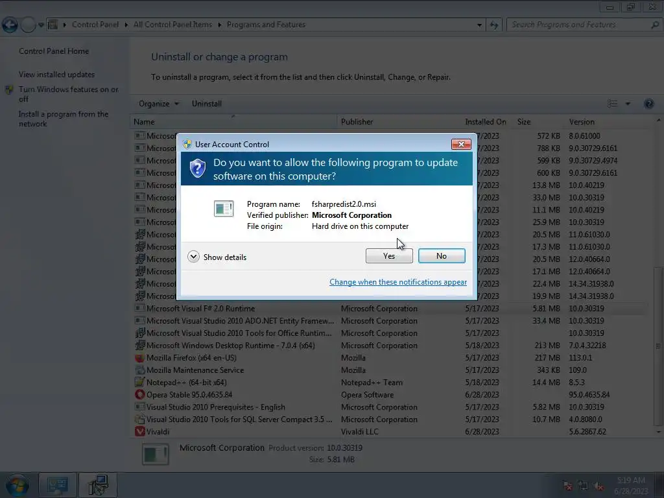Click the shield icon in UAC title bar

click(x=187, y=144)
